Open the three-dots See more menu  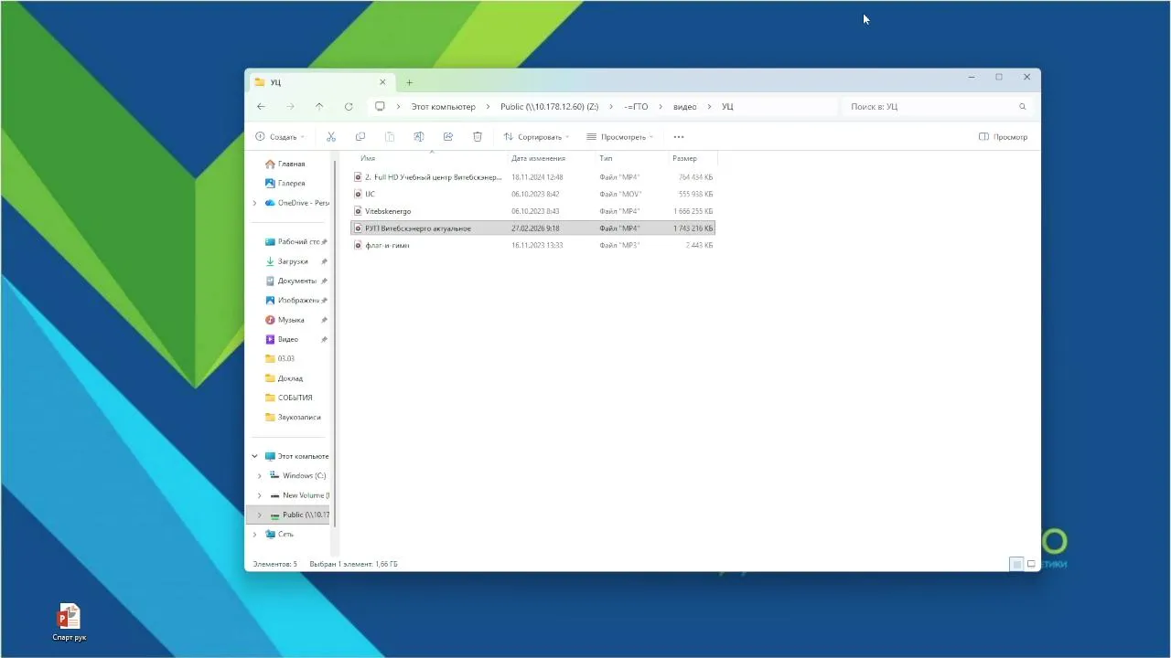coord(679,137)
